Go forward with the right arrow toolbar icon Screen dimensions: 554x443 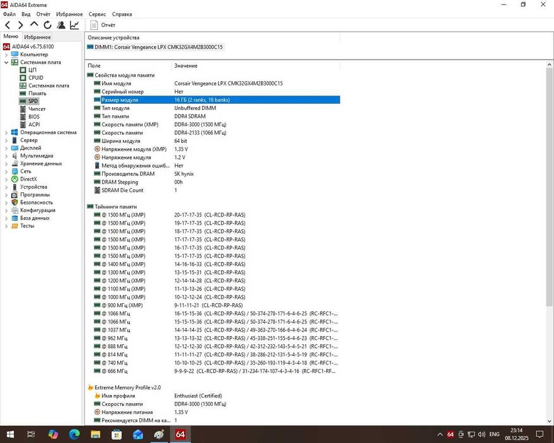20,25
